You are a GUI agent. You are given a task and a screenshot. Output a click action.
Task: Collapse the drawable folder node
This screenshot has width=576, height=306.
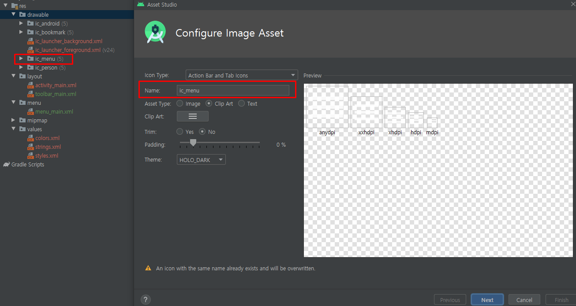[13, 15]
